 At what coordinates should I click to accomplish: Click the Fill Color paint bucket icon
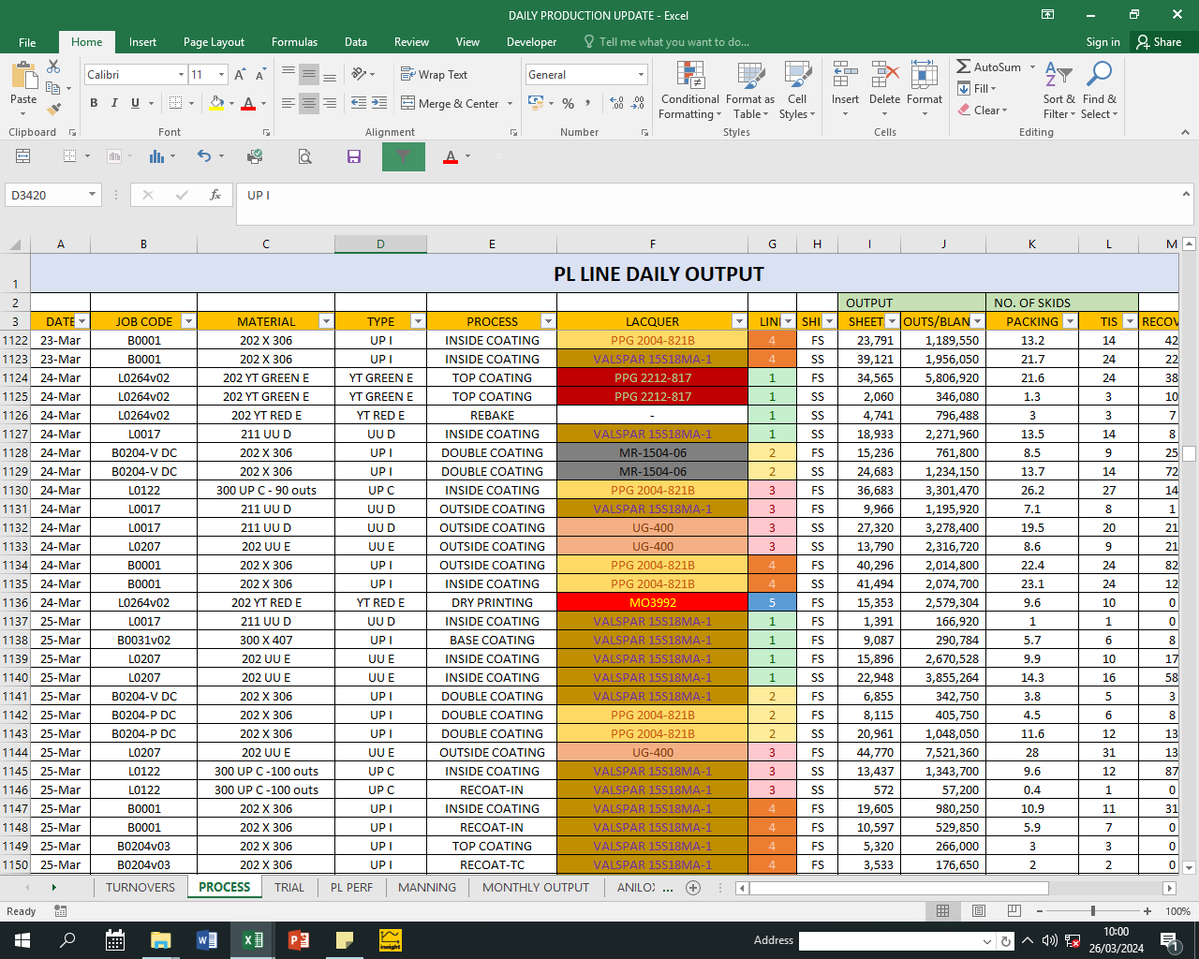(217, 103)
